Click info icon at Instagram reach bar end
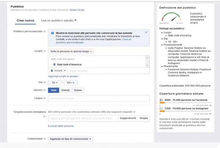Screen dimensions: 220x148 click(210, 114)
